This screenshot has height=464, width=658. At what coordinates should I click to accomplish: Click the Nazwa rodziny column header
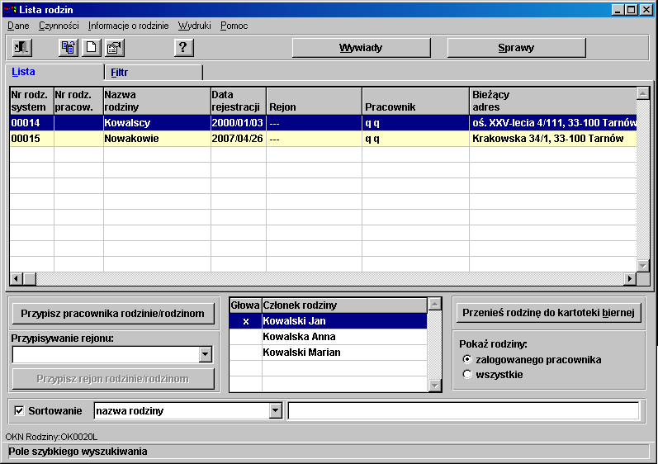[x=157, y=101]
